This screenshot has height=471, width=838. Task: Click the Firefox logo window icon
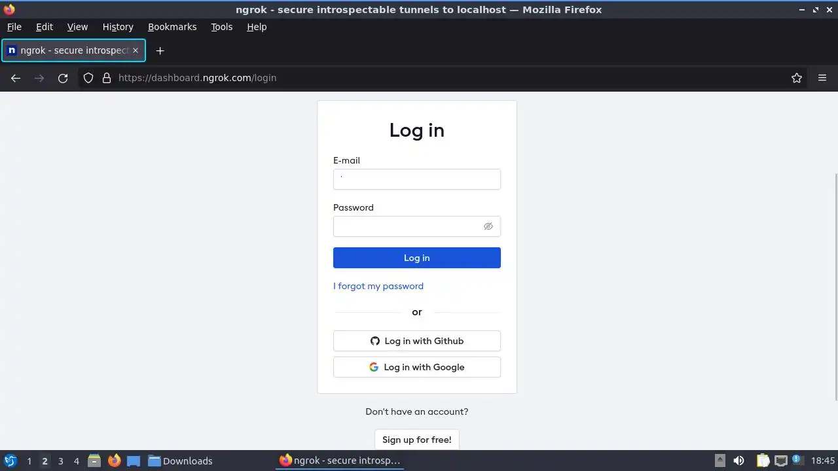point(9,9)
